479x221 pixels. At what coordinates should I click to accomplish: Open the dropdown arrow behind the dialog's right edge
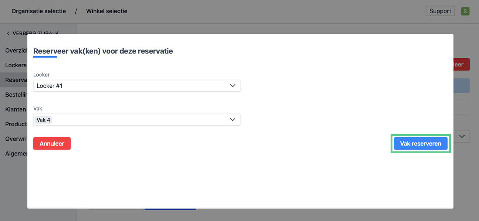pyautogui.click(x=462, y=137)
